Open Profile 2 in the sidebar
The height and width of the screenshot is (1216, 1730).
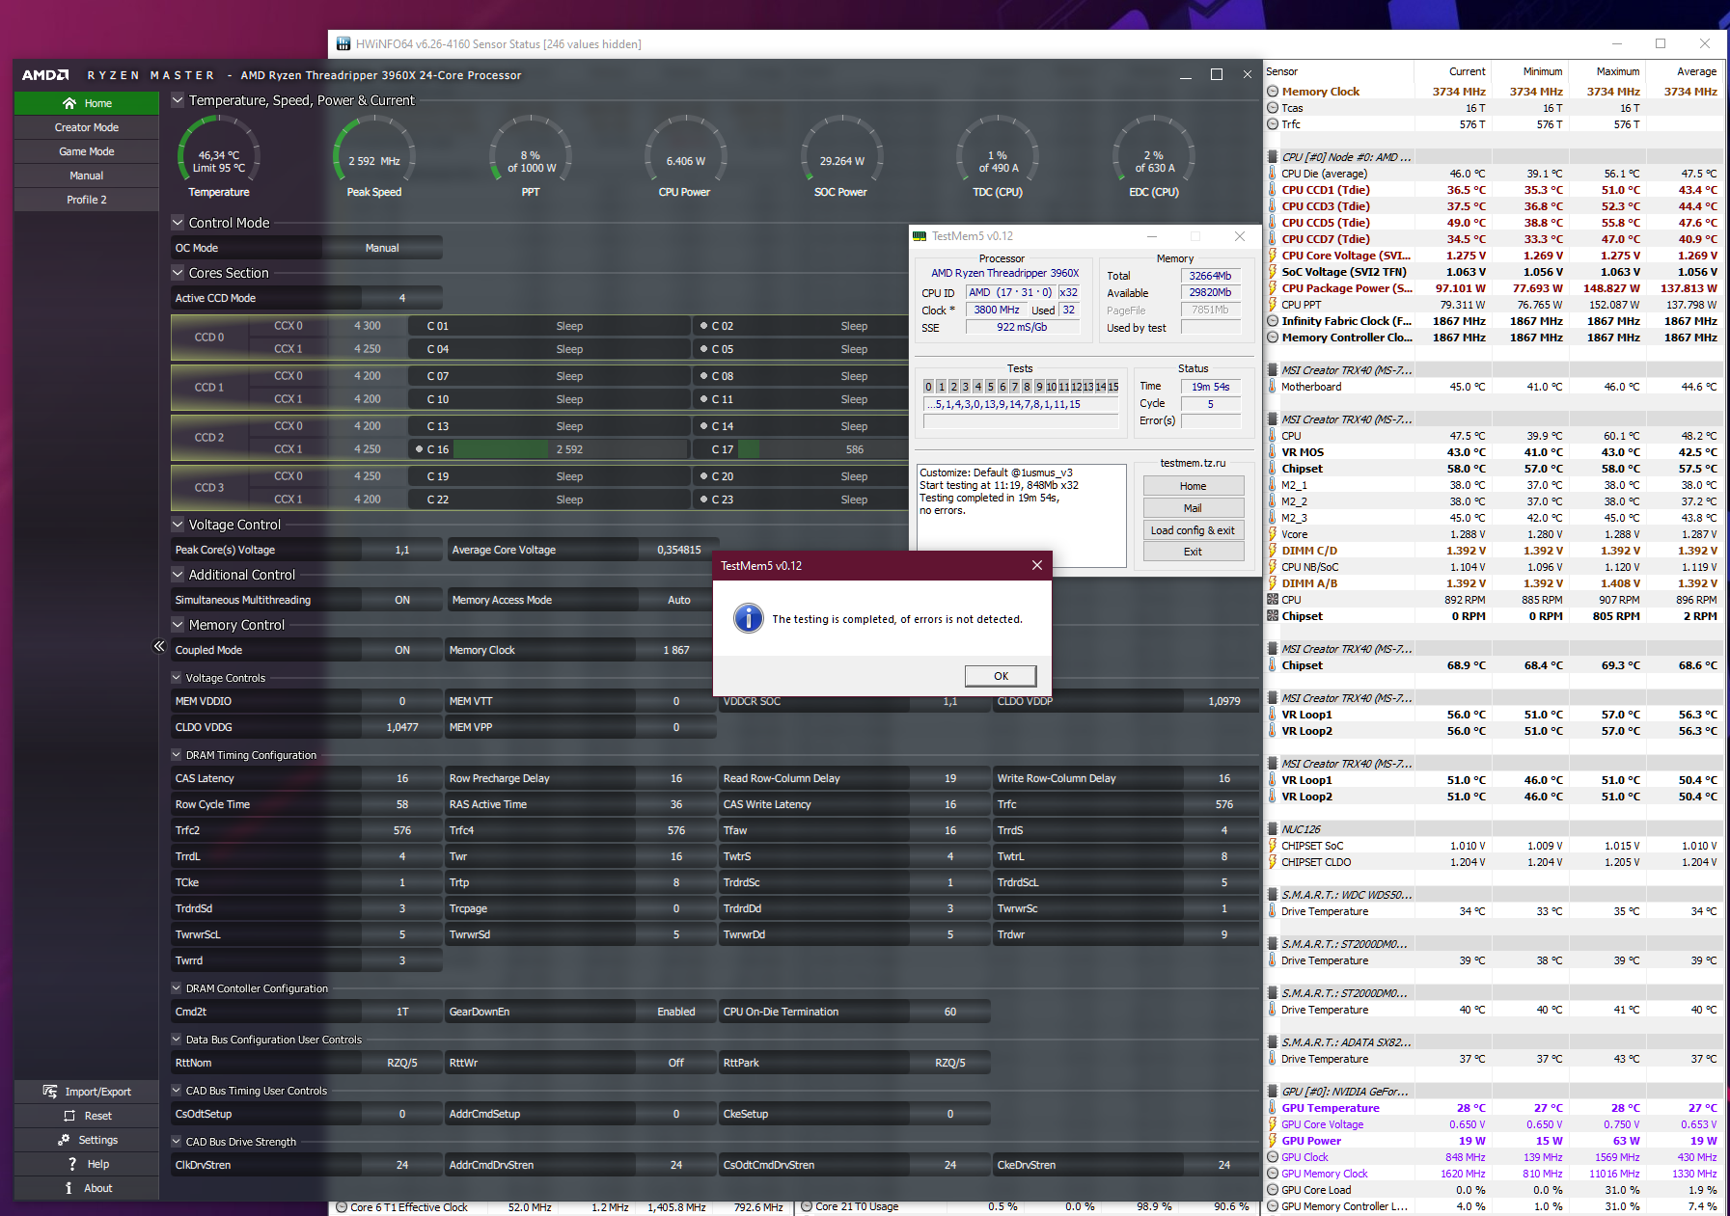(x=87, y=200)
